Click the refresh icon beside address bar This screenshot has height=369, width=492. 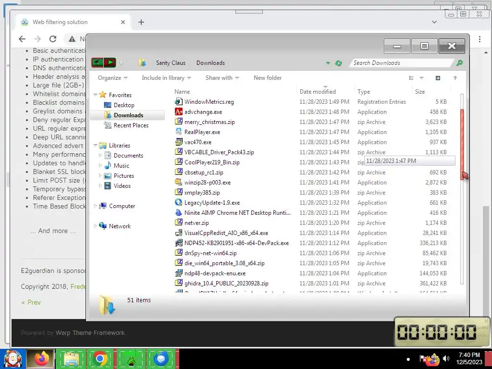(x=338, y=63)
